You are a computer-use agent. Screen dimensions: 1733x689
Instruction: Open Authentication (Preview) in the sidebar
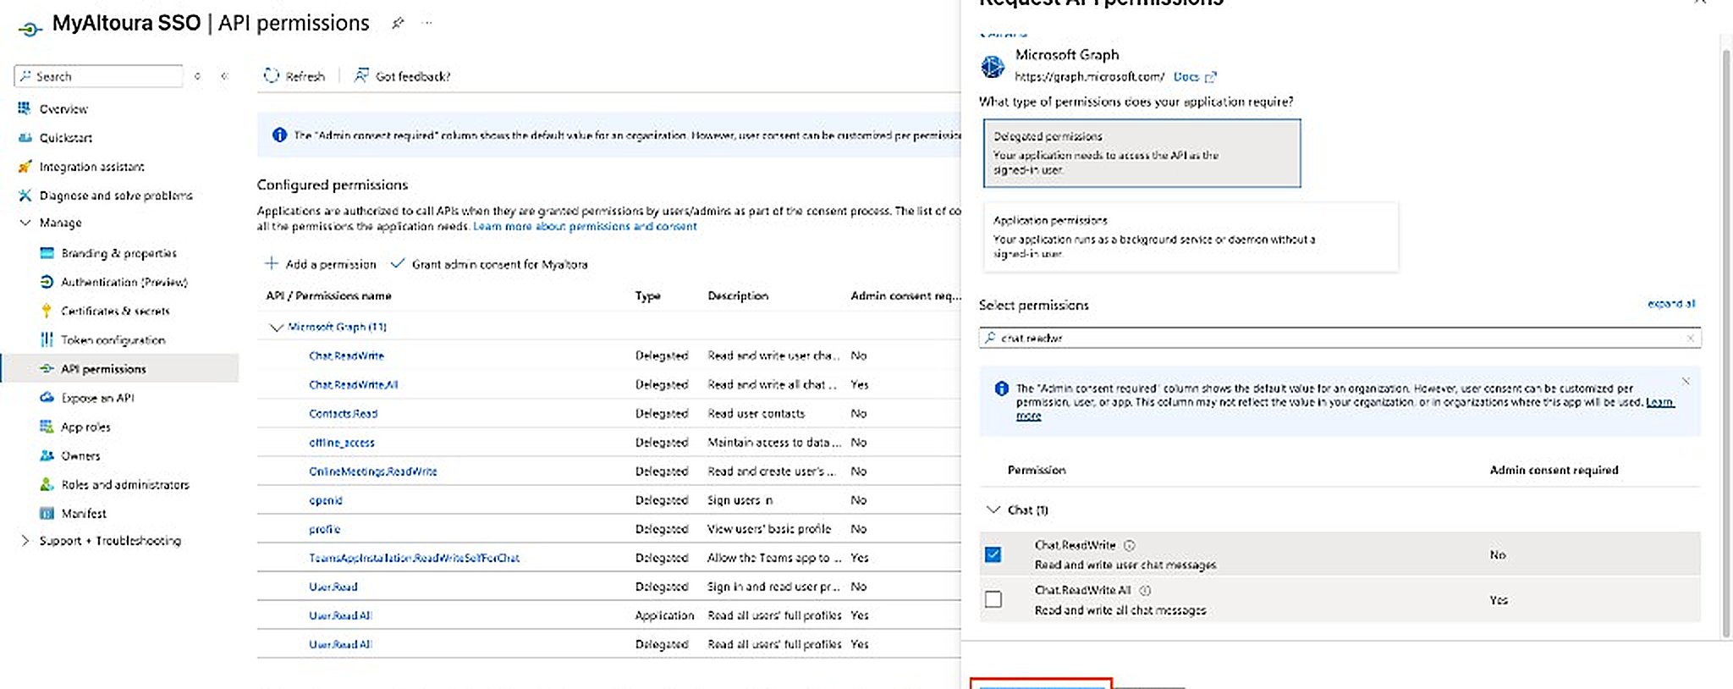pos(124,282)
